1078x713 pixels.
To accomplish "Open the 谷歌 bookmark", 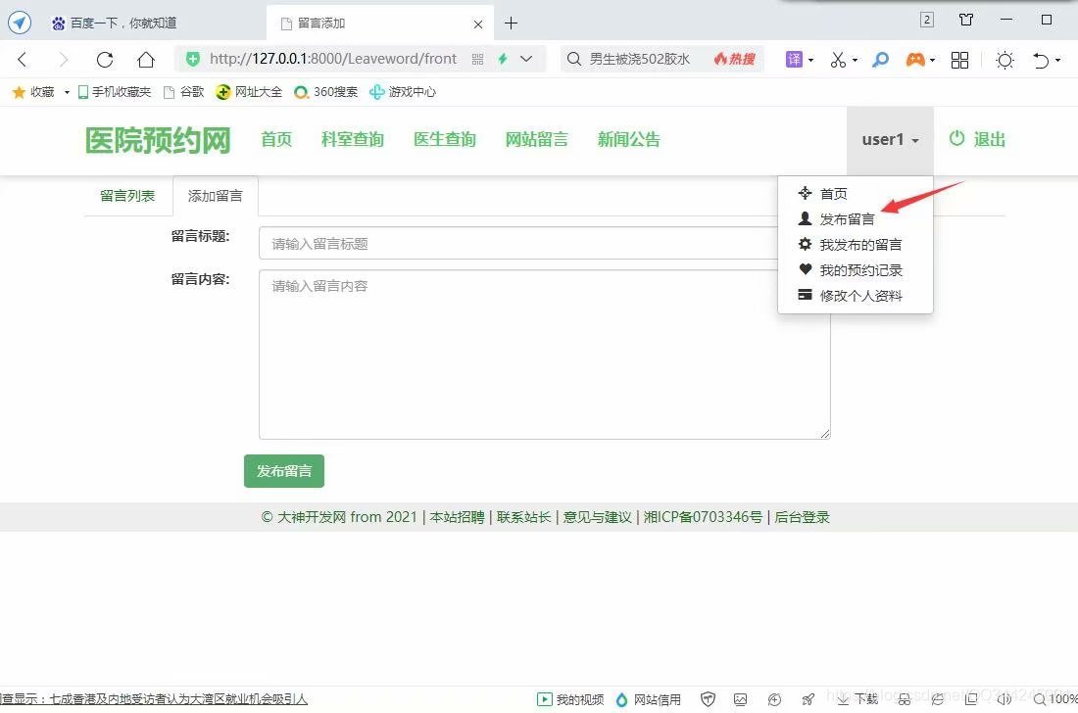I will (183, 92).
